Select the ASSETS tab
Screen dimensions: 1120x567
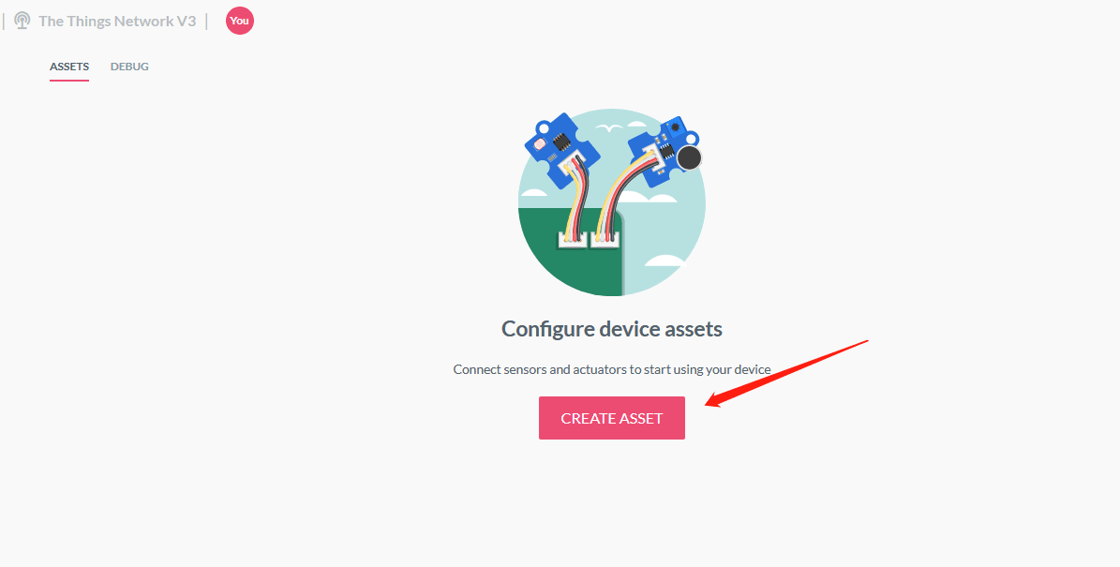(69, 67)
